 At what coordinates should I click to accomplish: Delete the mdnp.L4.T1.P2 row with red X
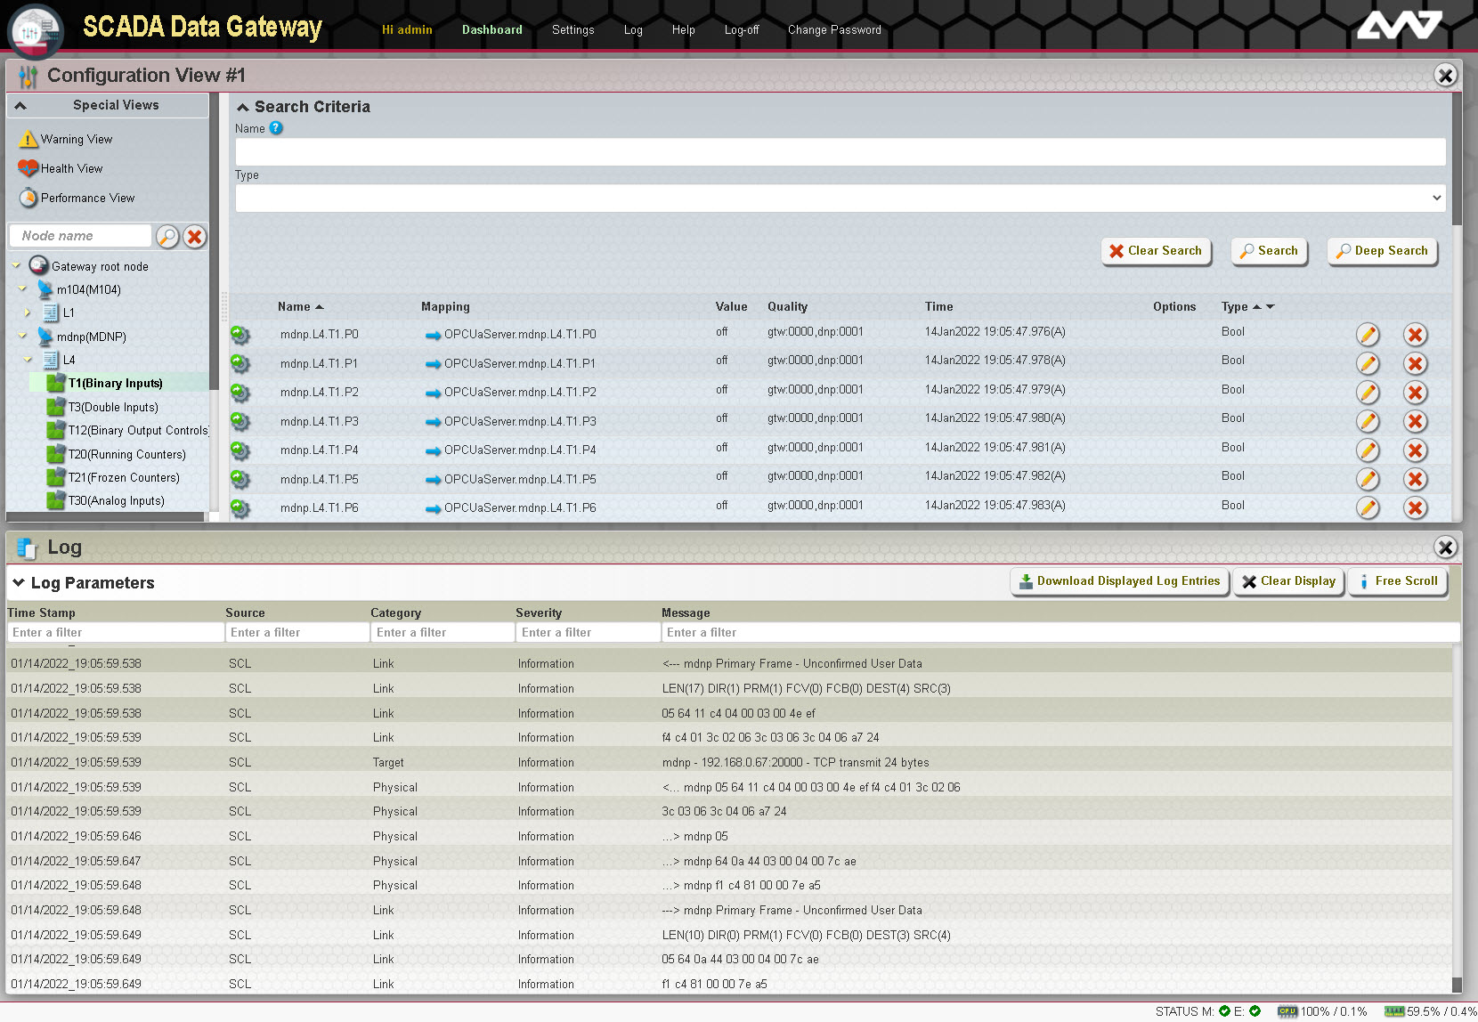click(x=1415, y=393)
